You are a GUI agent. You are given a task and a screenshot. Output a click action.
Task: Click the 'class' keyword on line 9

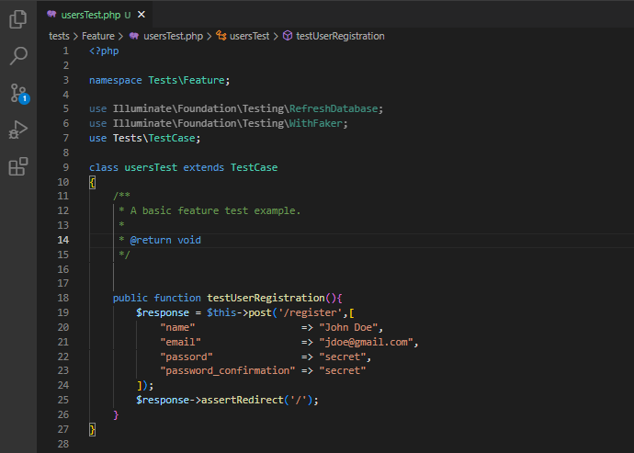tap(104, 167)
